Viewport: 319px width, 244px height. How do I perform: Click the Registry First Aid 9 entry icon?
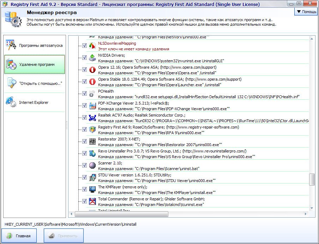click(x=92, y=130)
